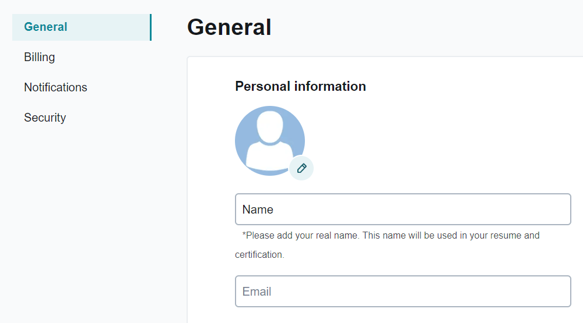The width and height of the screenshot is (583, 323).
Task: Click the real-name helper text under Name
Action: coord(391,236)
